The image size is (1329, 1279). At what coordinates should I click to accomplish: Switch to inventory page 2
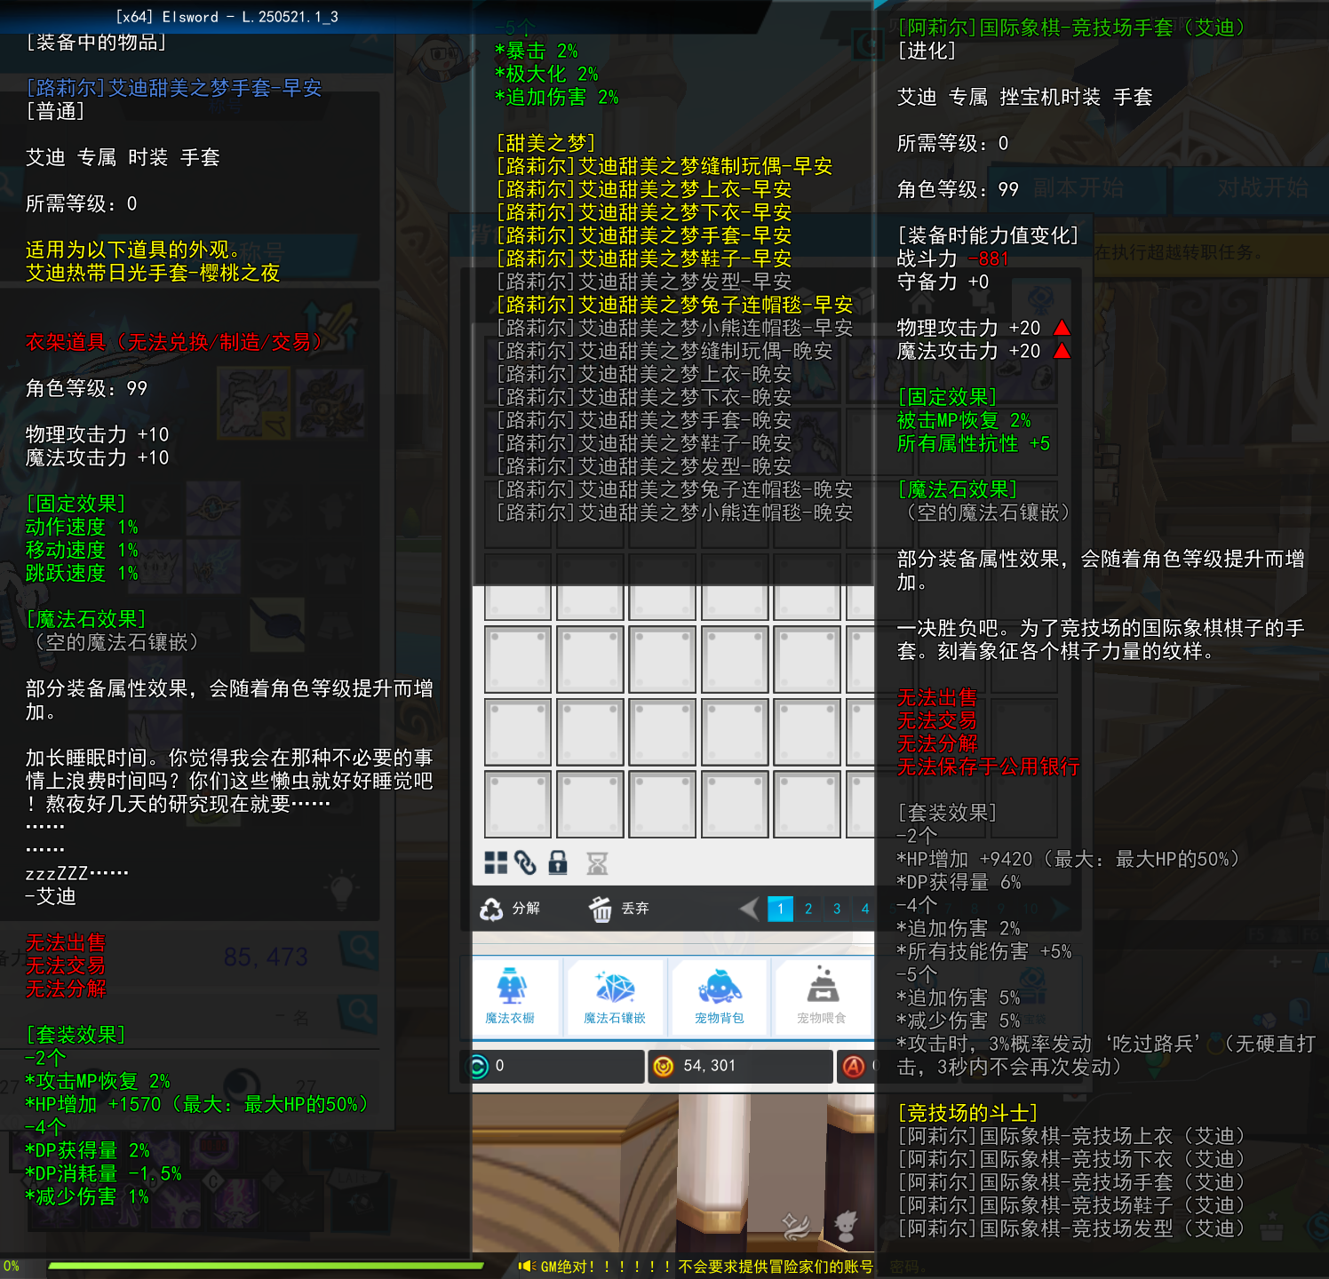pyautogui.click(x=808, y=909)
